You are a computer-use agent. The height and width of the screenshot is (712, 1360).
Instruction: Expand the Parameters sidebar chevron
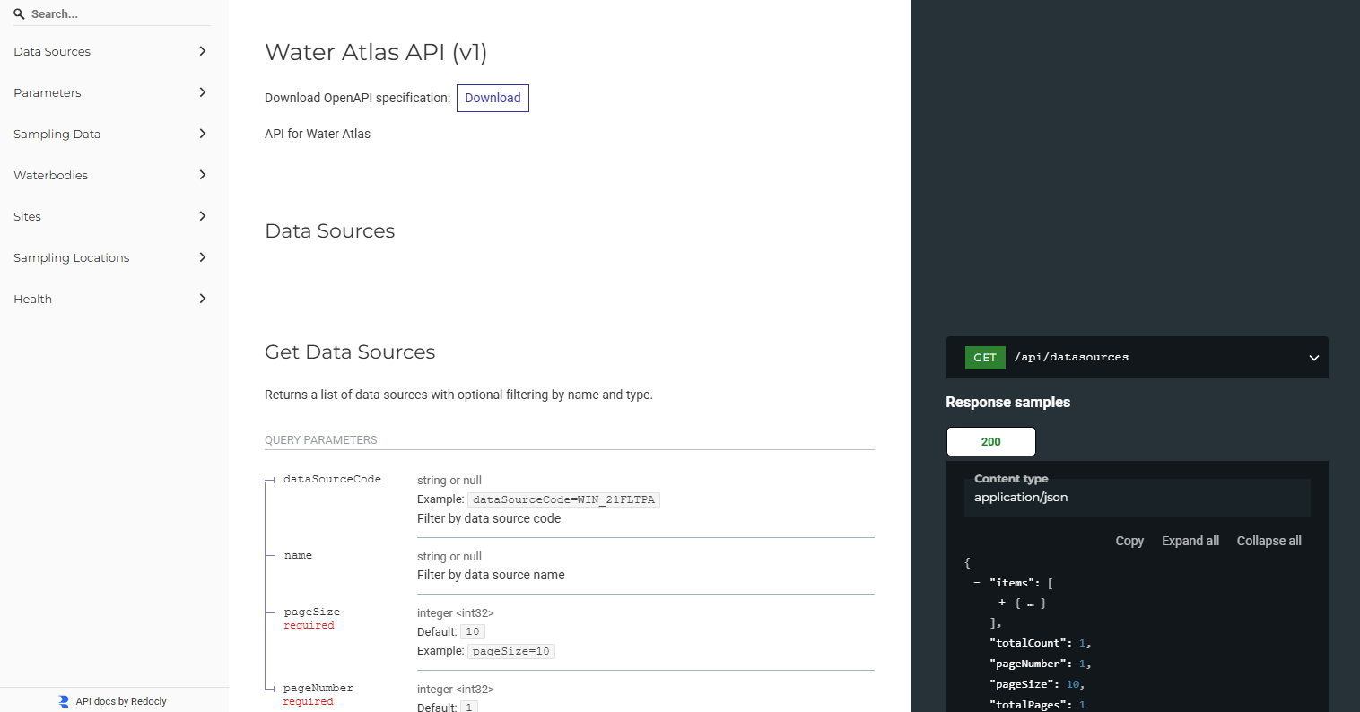(203, 92)
